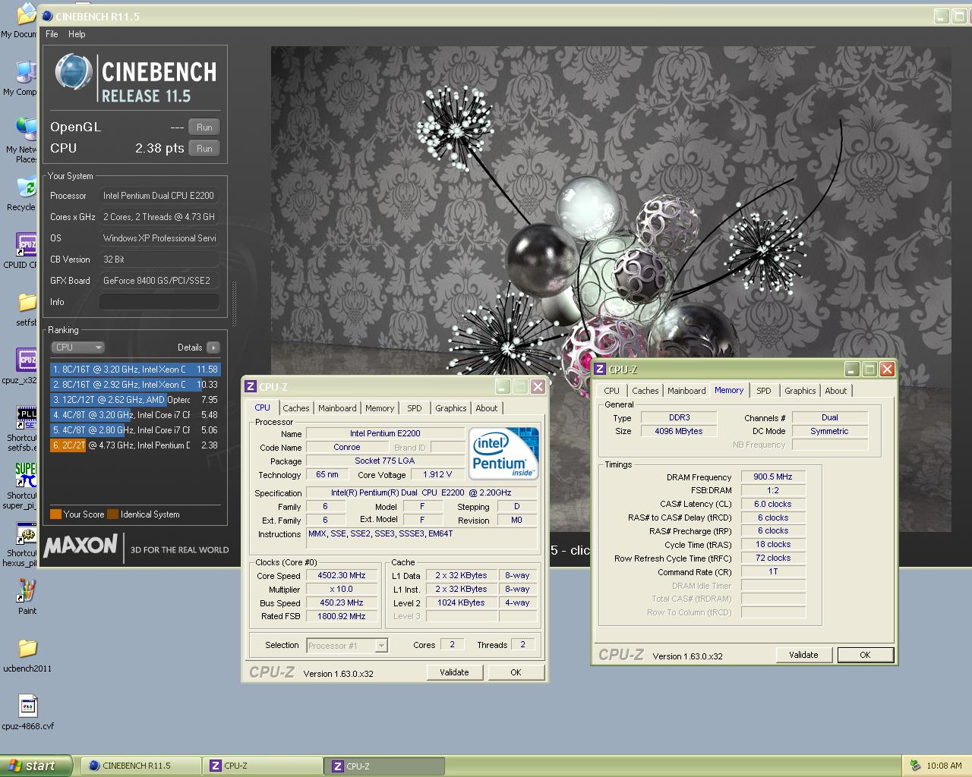This screenshot has width=972, height=777.
Task: Click OK in CPU-Z CPU window
Action: [x=516, y=672]
